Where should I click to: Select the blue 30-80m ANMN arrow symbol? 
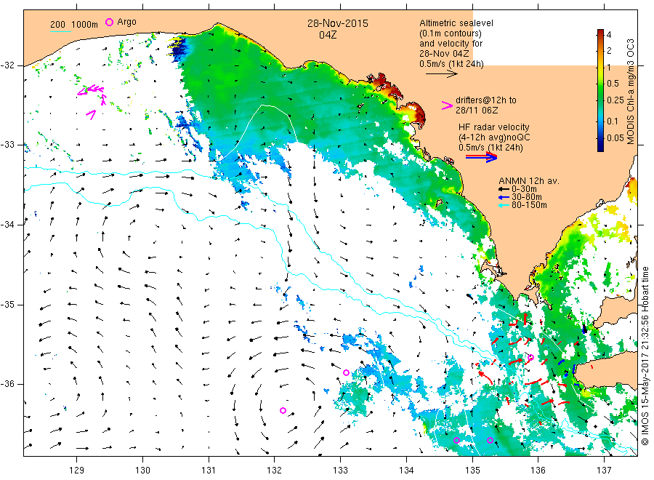pyautogui.click(x=504, y=197)
